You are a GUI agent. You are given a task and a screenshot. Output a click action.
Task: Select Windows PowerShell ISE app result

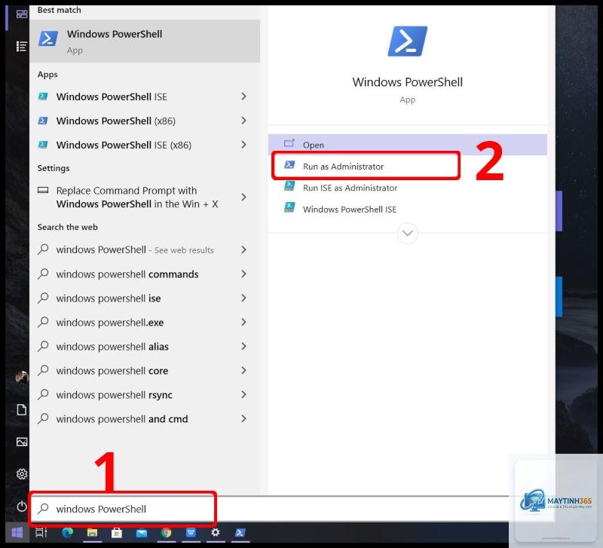coord(145,96)
